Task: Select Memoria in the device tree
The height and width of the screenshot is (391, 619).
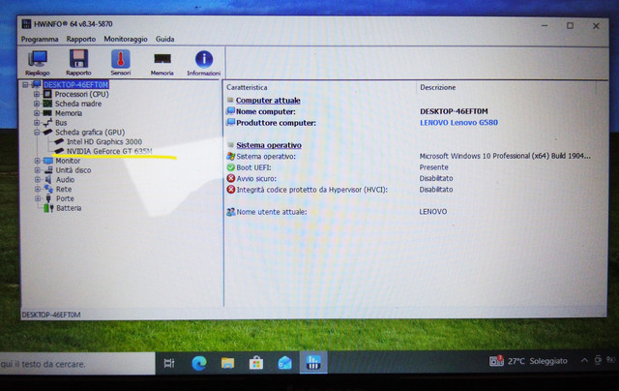Action: coord(69,113)
